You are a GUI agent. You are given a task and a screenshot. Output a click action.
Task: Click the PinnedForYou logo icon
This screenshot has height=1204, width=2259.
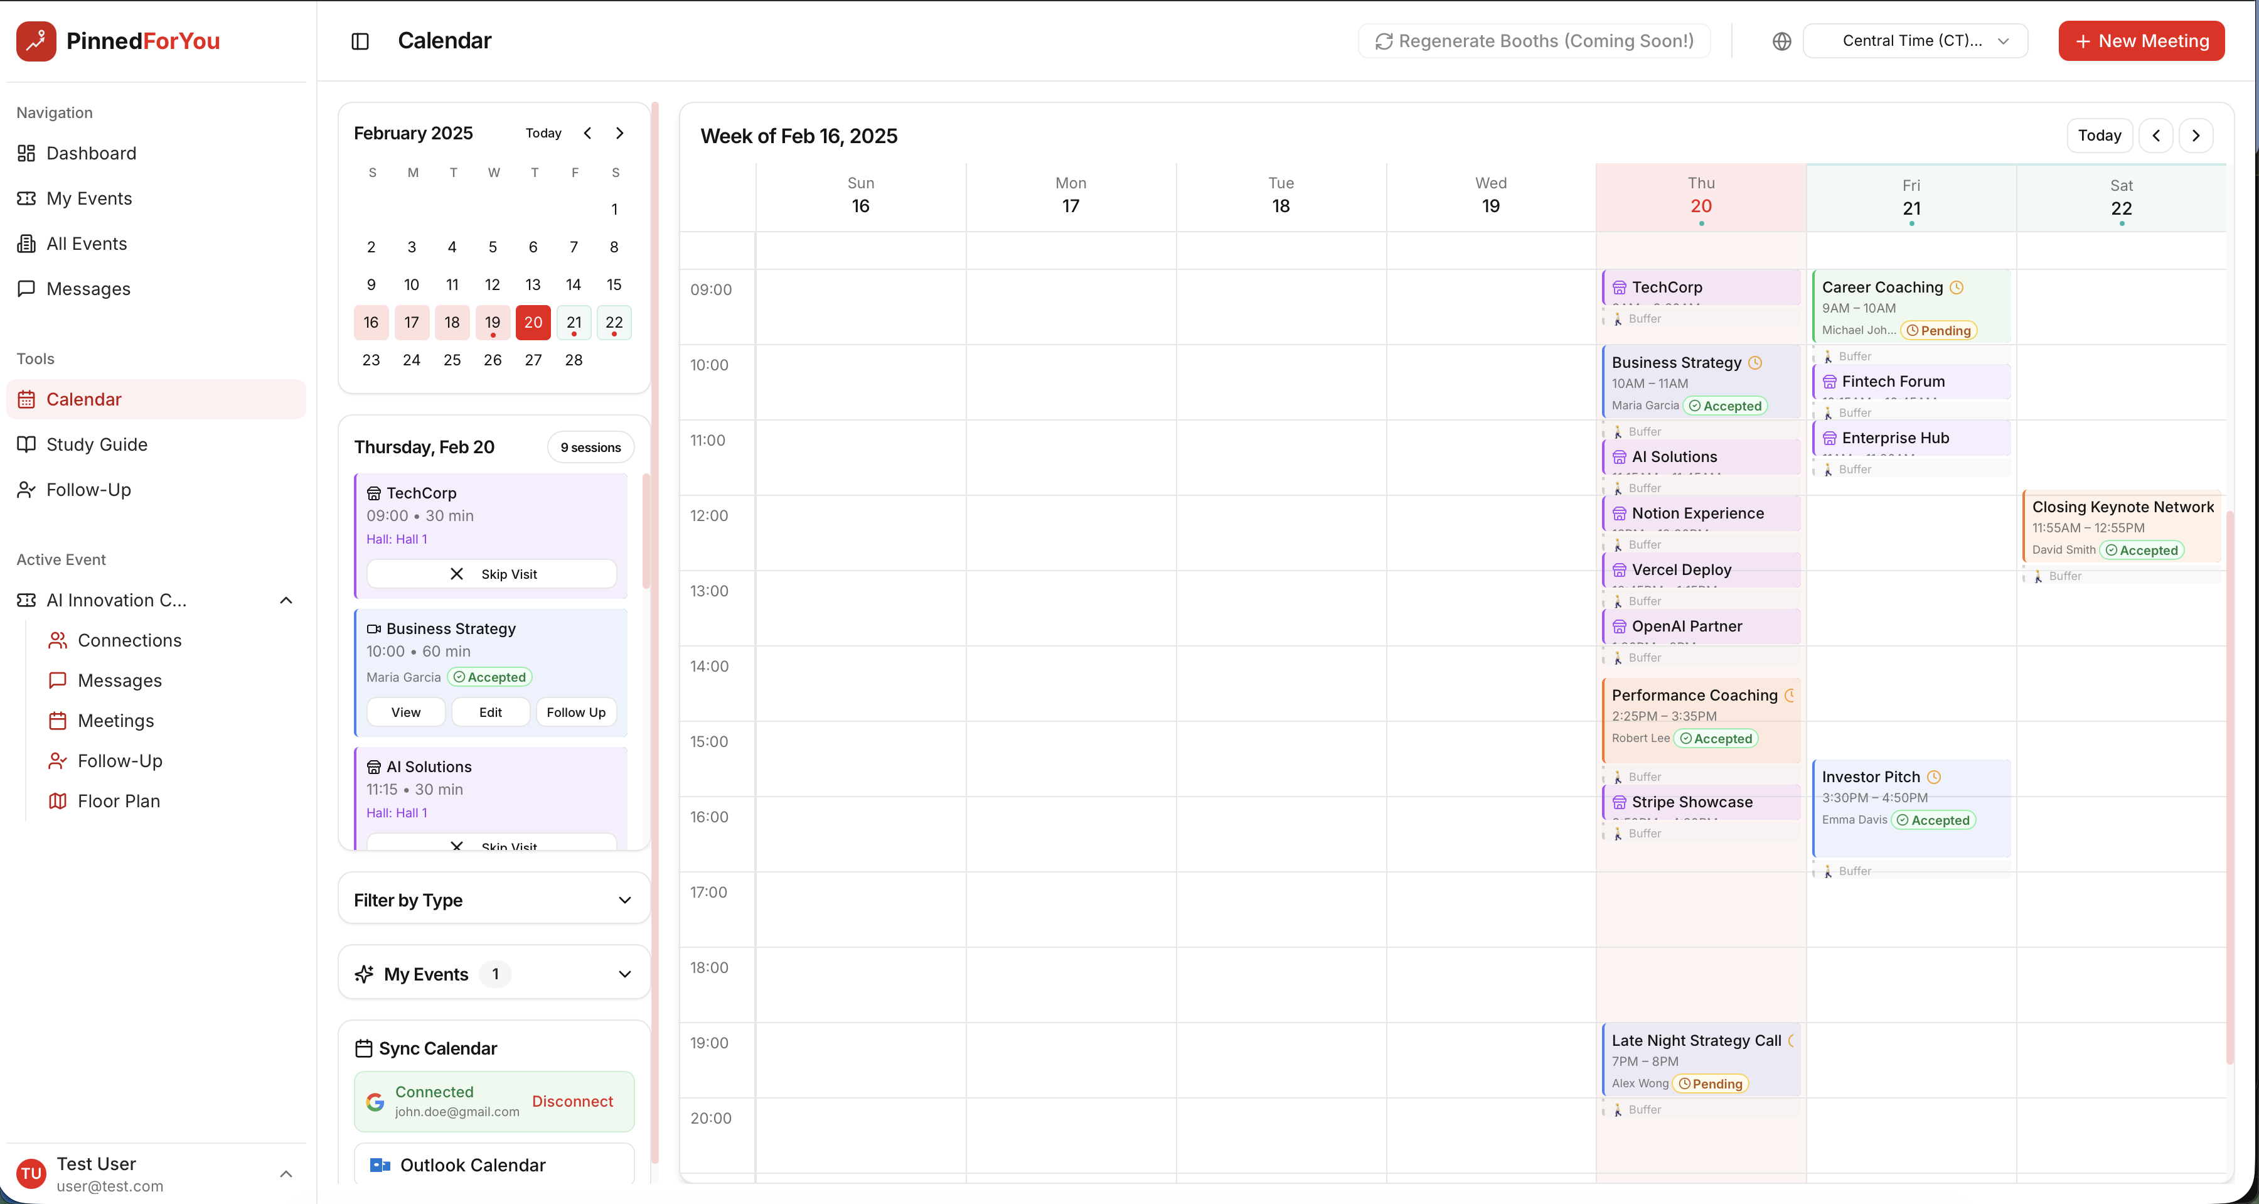[35, 40]
